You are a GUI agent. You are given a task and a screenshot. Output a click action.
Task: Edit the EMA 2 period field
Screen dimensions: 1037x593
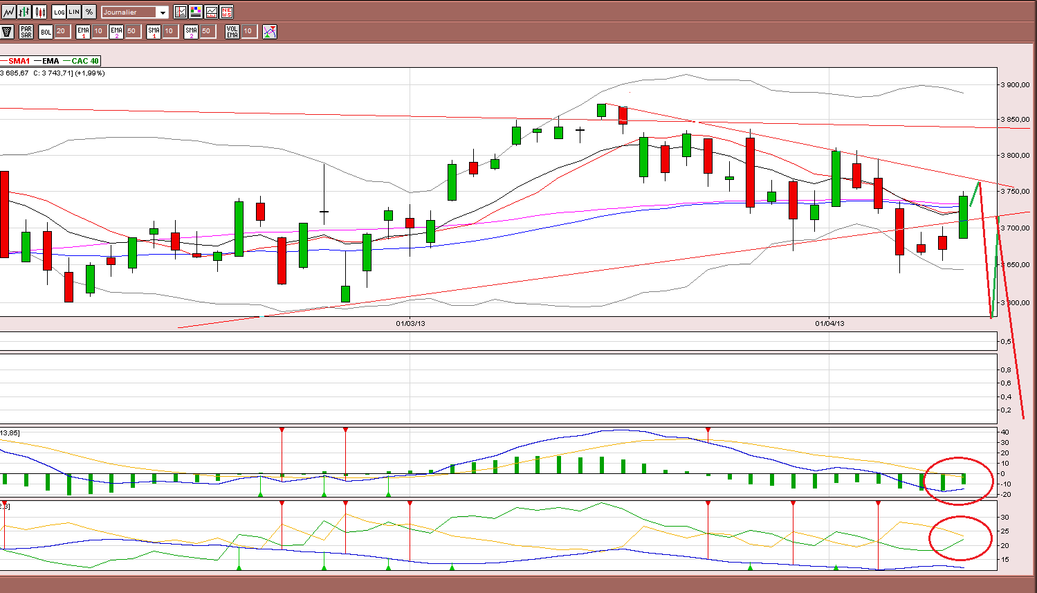[132, 31]
